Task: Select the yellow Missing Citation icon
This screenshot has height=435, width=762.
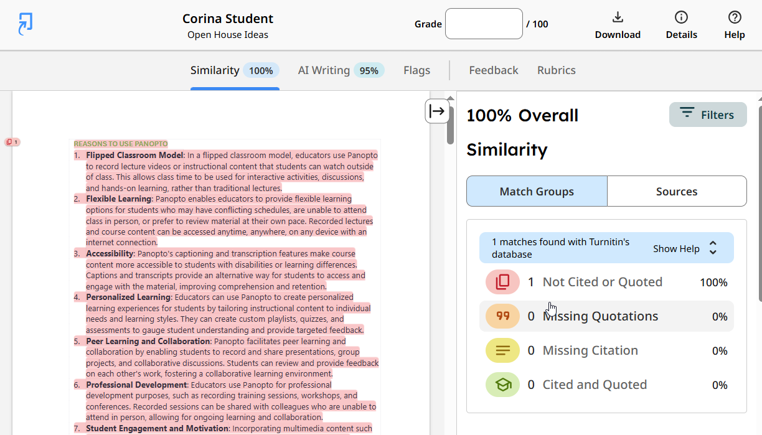Action: point(502,350)
